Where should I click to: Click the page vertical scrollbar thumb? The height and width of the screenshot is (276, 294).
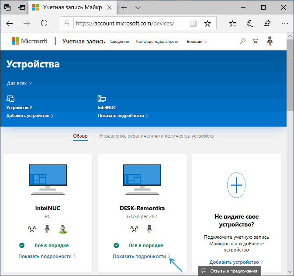[290, 75]
